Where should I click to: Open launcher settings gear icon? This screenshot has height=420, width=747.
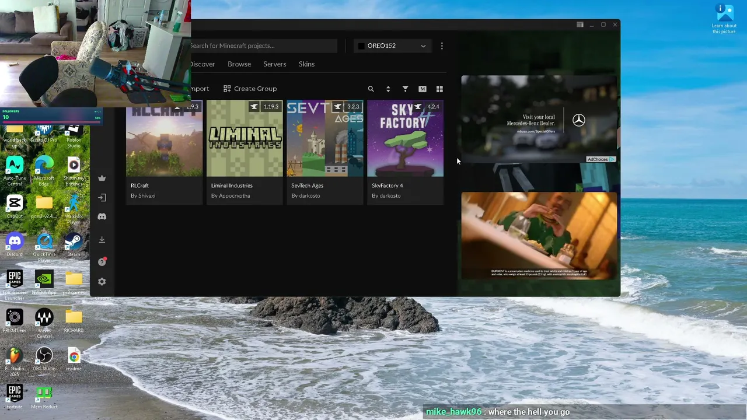click(102, 282)
